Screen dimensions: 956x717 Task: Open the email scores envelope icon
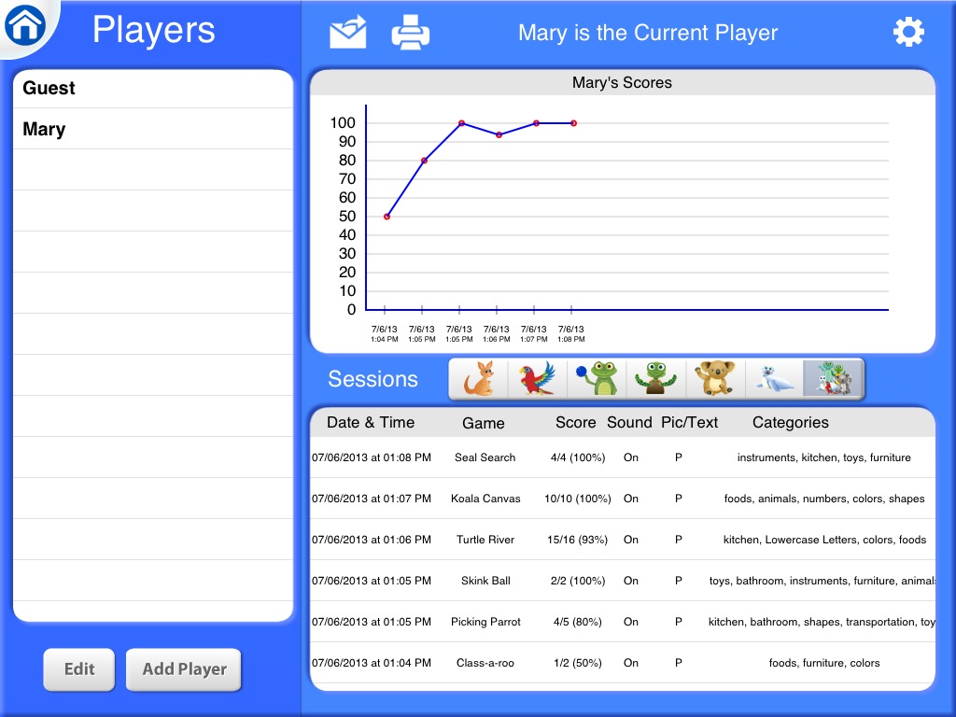point(348,33)
